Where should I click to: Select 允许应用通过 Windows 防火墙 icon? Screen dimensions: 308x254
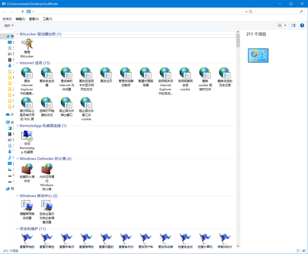click(47, 177)
